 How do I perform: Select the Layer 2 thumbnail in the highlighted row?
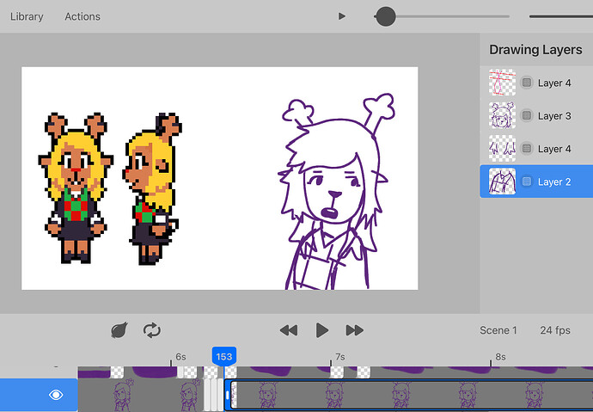(502, 181)
